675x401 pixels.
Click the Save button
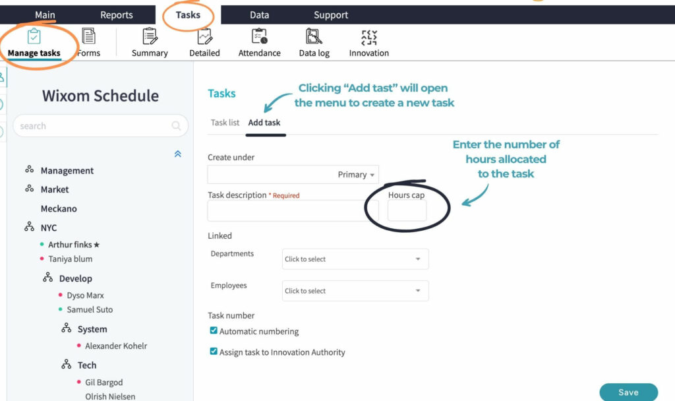coord(627,391)
